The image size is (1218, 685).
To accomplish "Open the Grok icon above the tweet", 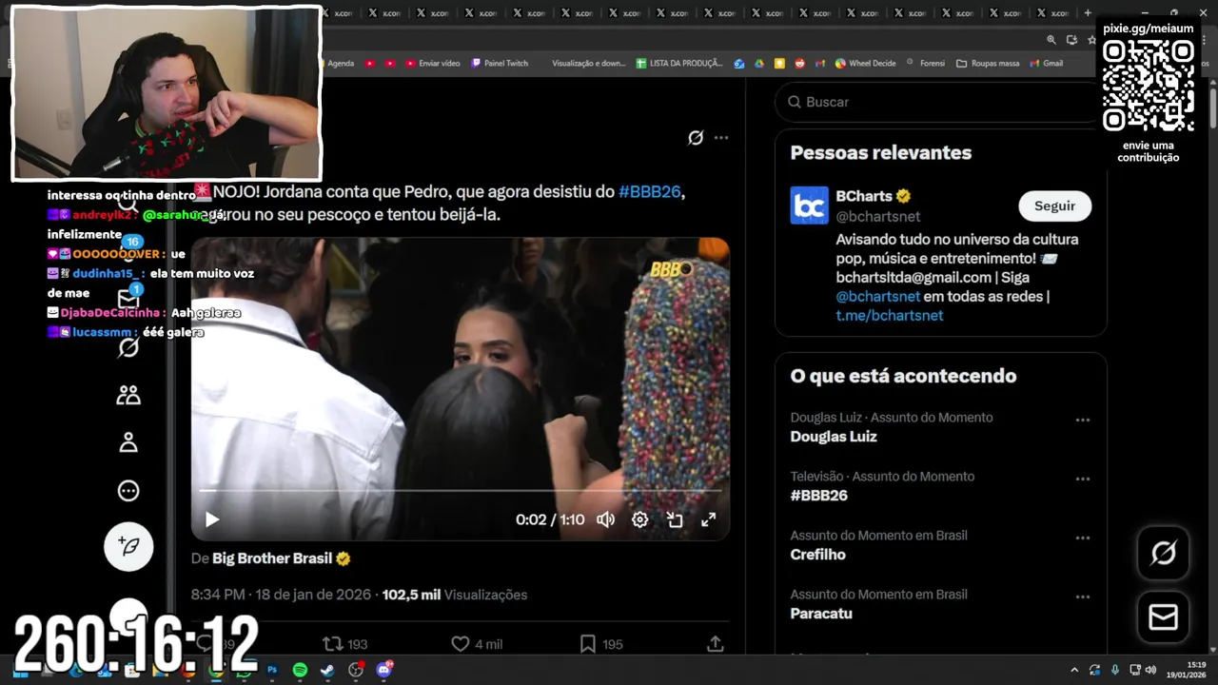I will (696, 138).
